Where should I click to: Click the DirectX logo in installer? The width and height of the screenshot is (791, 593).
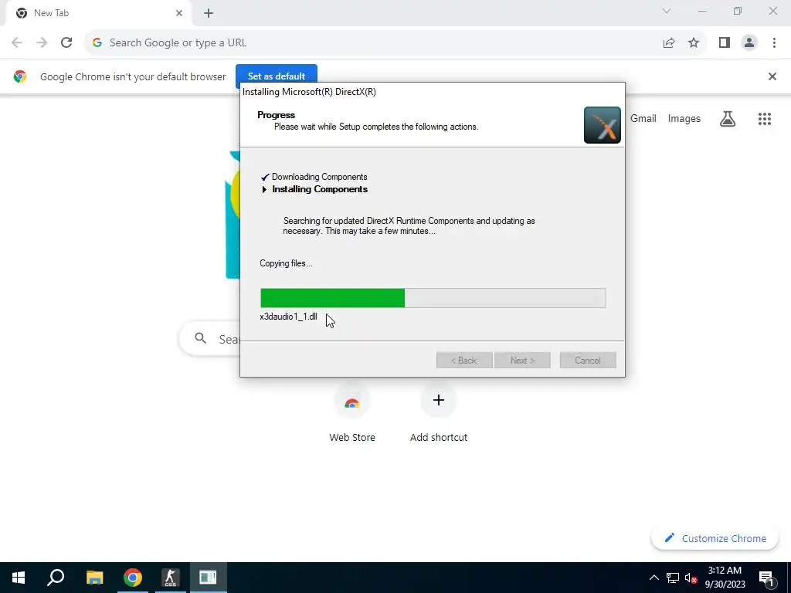point(603,125)
